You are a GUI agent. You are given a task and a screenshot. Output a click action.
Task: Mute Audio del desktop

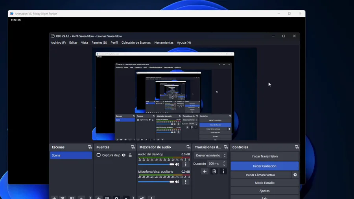(x=177, y=164)
